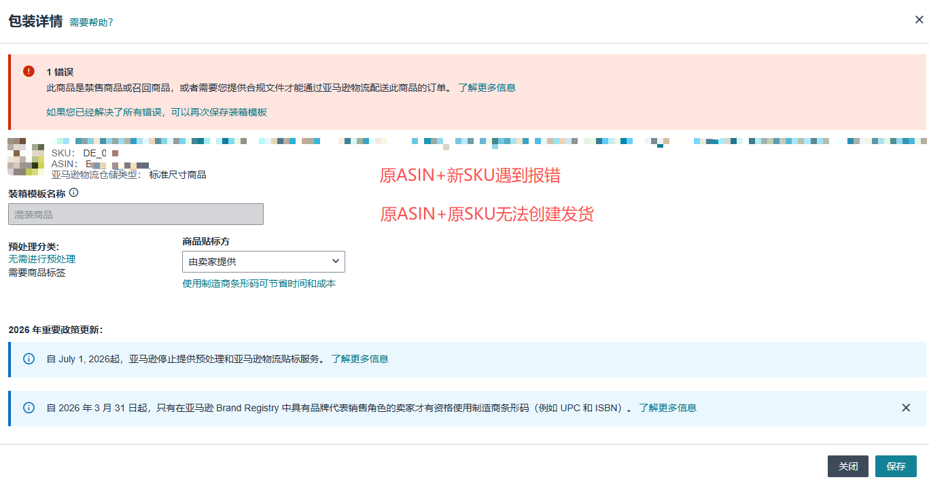Viewport: 929px width, 486px height.
Task: Click 使用制造商条形码可节省时间和成本 link
Action: 259,283
